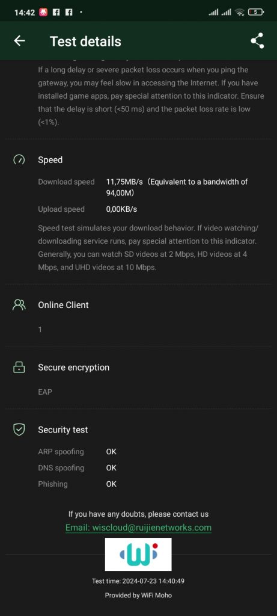277x616 pixels.
Task: Open the wiscloud@ruijienetworks.com email link
Action: (x=138, y=528)
